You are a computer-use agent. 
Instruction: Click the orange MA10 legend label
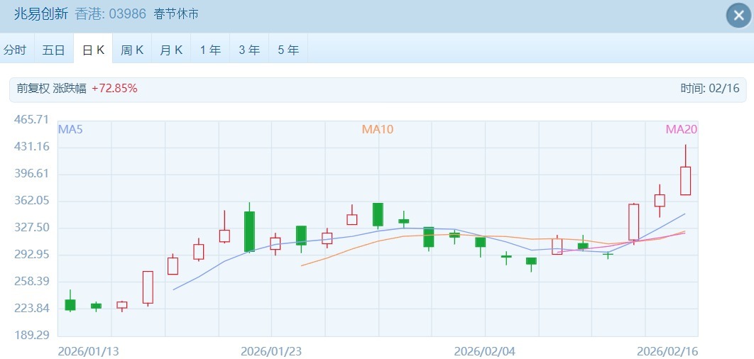pos(377,129)
